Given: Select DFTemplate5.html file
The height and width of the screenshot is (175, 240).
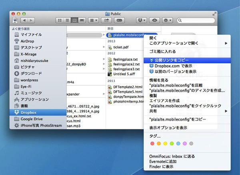Looking at the screenshot, I should [x=126, y=92].
